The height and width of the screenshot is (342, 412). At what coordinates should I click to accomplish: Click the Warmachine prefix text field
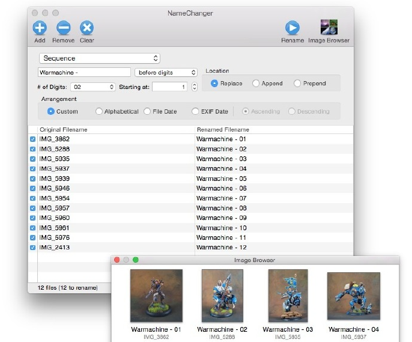[x=84, y=72]
